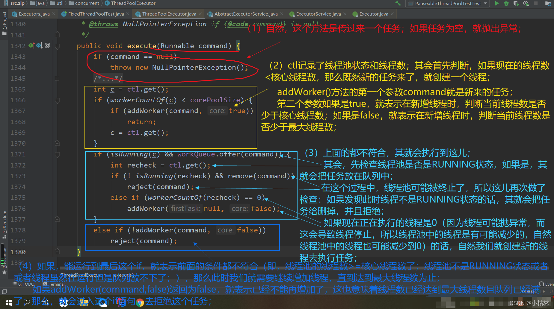Image resolution: width=554 pixels, height=309 pixels.
Task: Click the tool window quick access icon bottom-left
Action: (4, 291)
